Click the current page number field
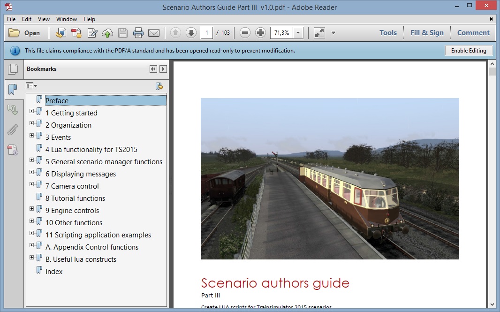 tap(207, 32)
